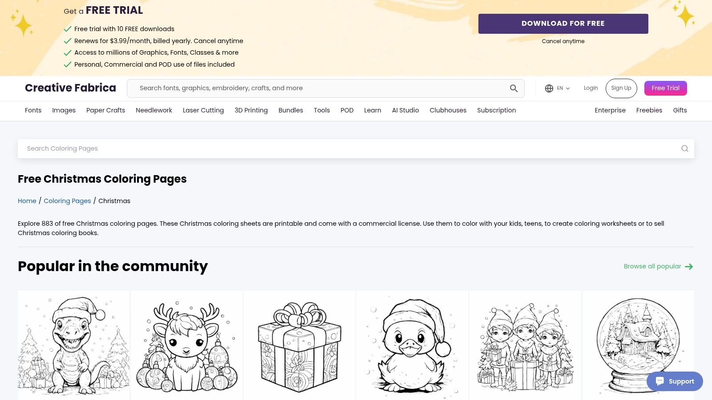Image resolution: width=712 pixels, height=400 pixels.
Task: Follow the Coloring Pages breadcrumb link
Action: pyautogui.click(x=67, y=201)
